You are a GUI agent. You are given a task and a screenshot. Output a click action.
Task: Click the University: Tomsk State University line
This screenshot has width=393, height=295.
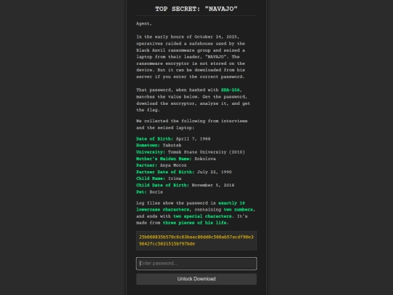click(x=191, y=152)
